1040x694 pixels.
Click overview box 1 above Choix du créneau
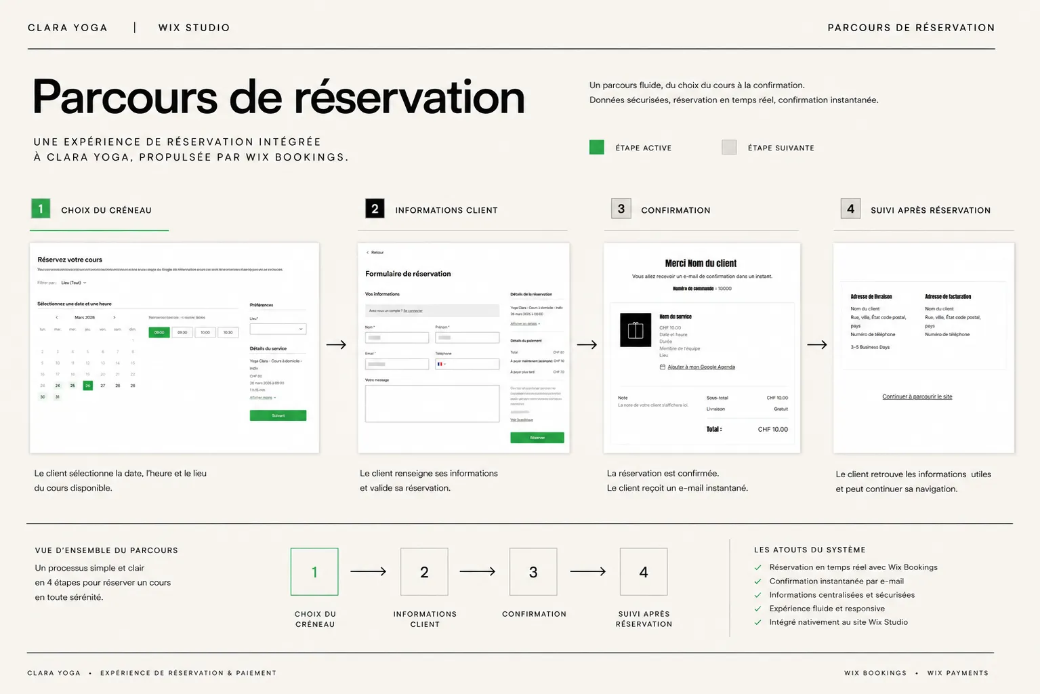314,571
